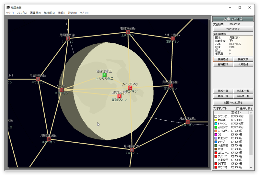Open the コマンド(C) menu
This screenshot has height=175, width=259.
pos(22,13)
